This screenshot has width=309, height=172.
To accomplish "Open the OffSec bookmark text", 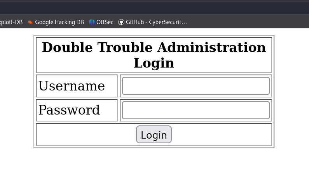I will (105, 22).
